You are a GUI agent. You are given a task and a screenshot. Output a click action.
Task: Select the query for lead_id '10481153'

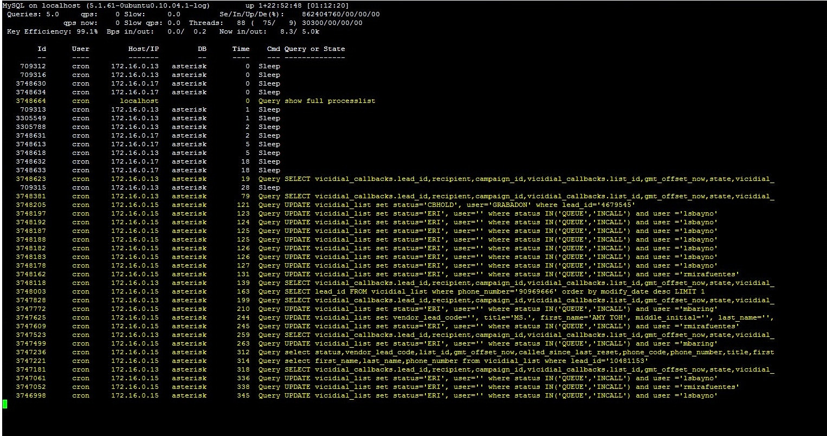tap(466, 361)
